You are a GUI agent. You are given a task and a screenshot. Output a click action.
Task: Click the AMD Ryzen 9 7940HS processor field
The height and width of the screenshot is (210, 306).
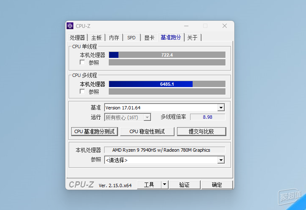click(x=164, y=150)
